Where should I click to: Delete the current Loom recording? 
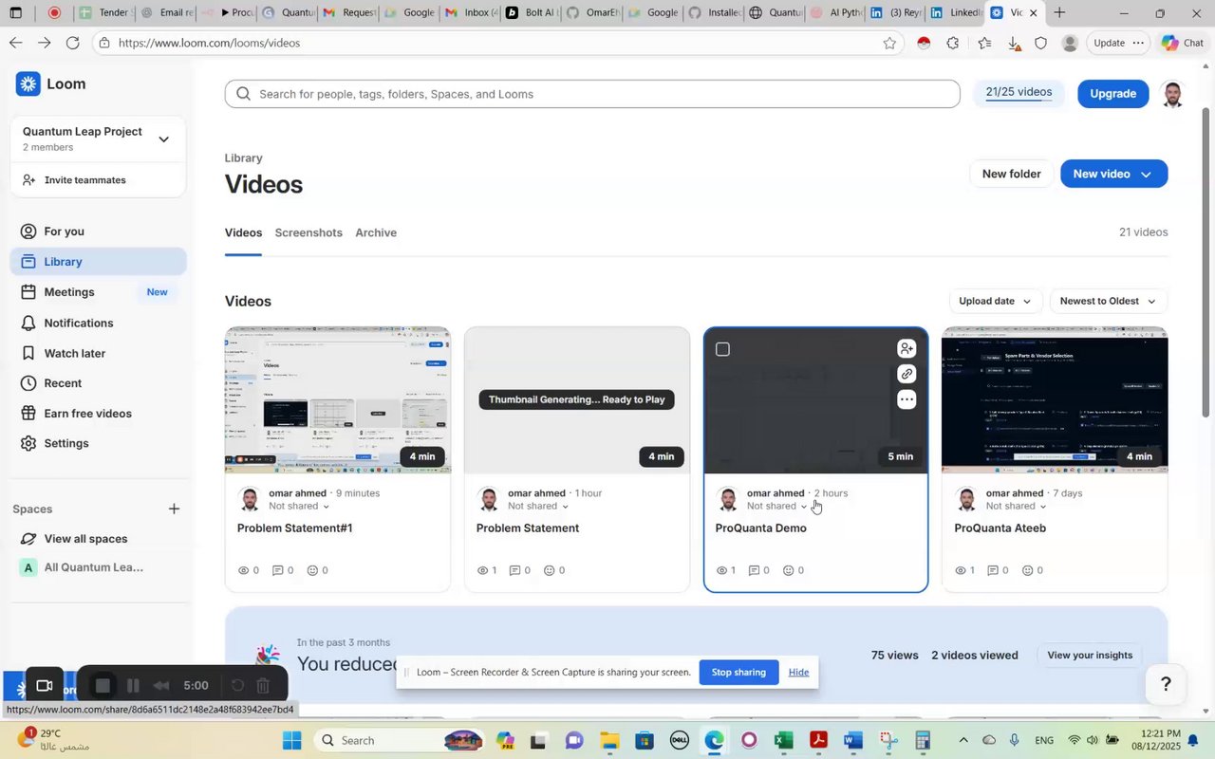click(x=264, y=686)
